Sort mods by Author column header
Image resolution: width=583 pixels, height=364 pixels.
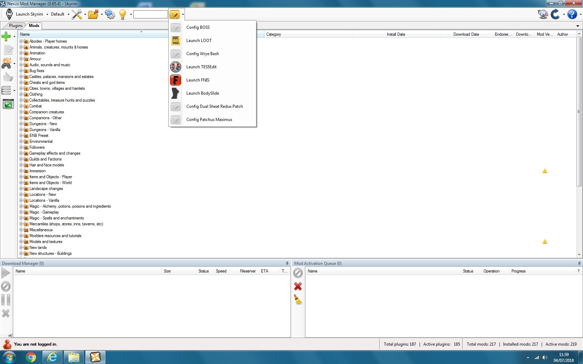[566, 34]
